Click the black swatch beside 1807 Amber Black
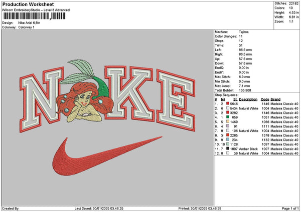 pyautogui.click(x=228, y=148)
